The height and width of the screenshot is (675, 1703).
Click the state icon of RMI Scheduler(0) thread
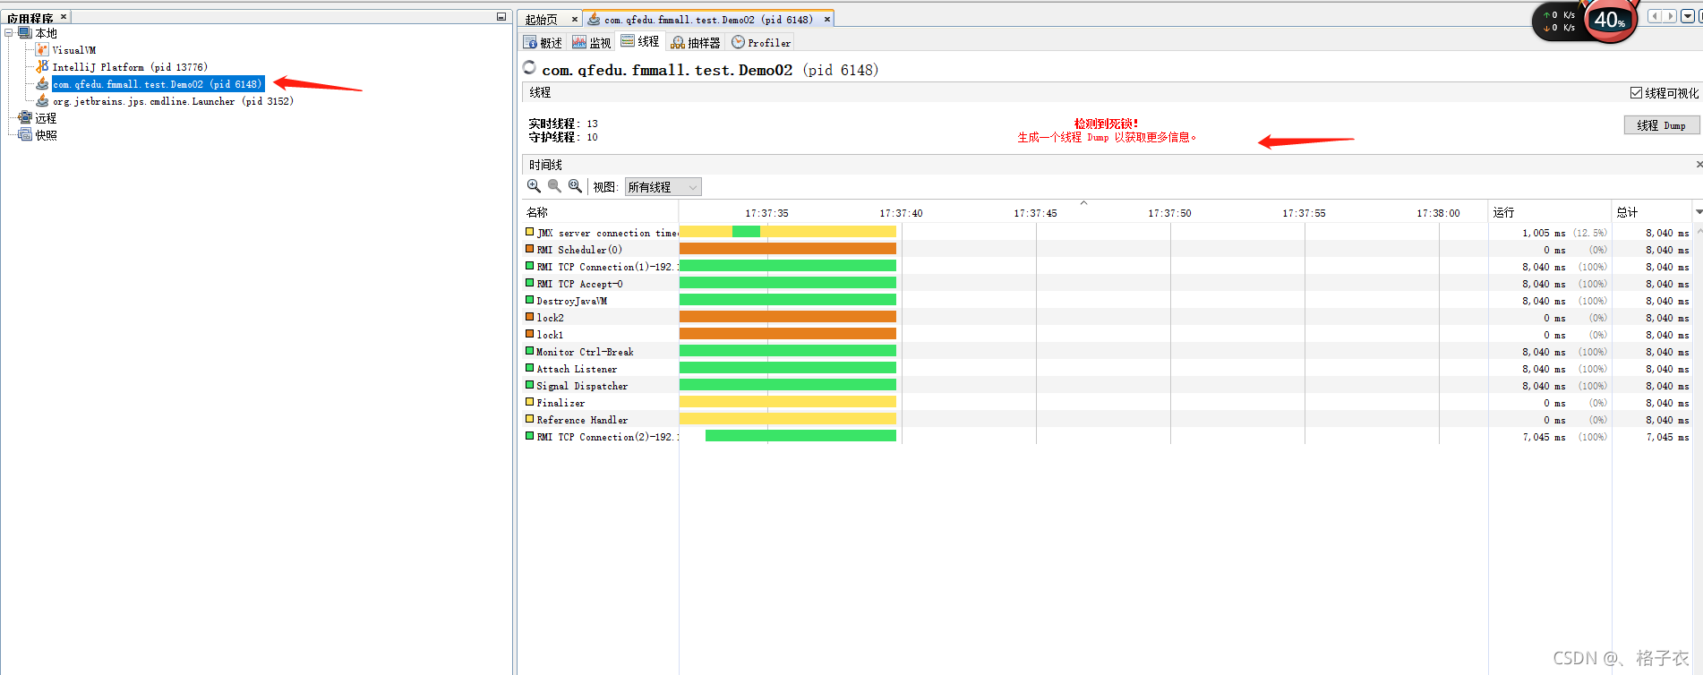(x=529, y=249)
